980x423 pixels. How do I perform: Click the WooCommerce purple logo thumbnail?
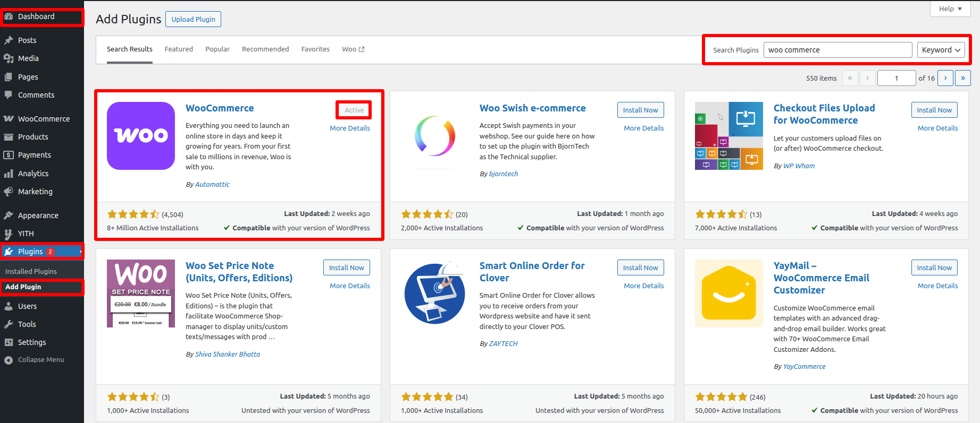141,136
